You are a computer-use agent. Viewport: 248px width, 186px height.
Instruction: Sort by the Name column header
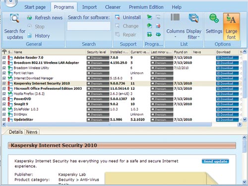tap(50, 52)
